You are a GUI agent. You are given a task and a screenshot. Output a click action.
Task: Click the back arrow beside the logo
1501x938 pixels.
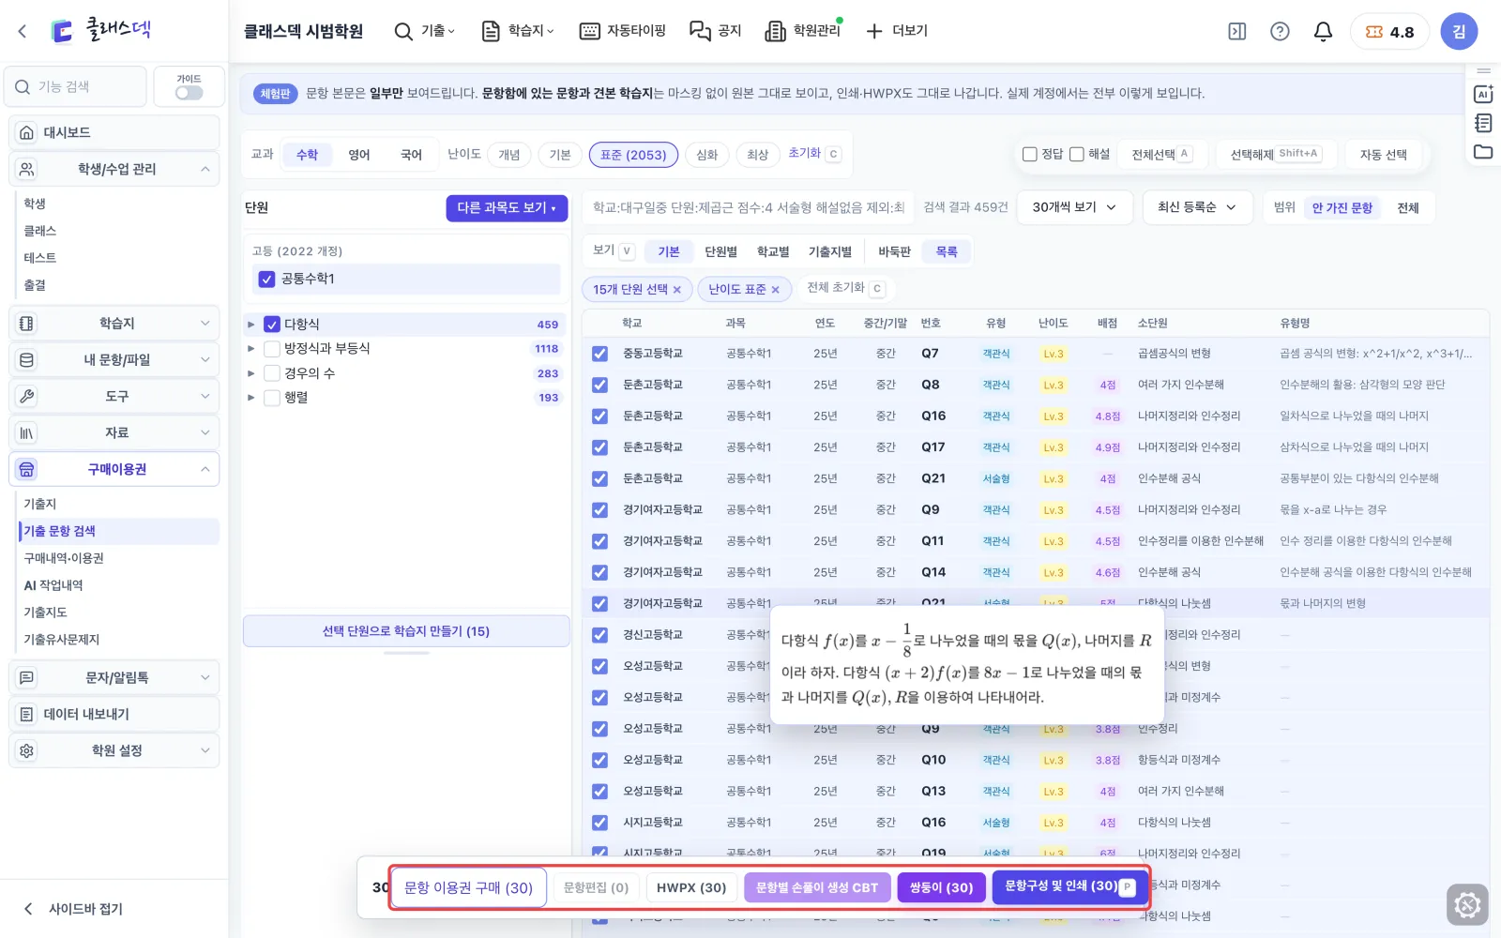pyautogui.click(x=23, y=31)
